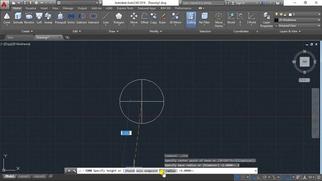Toggle the Culling selection button
Viewport: 322px width, 181px height.
tap(191, 20)
